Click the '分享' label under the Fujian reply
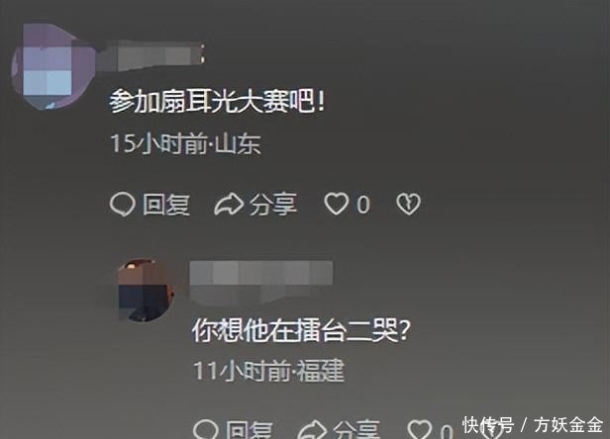 [x=356, y=430]
